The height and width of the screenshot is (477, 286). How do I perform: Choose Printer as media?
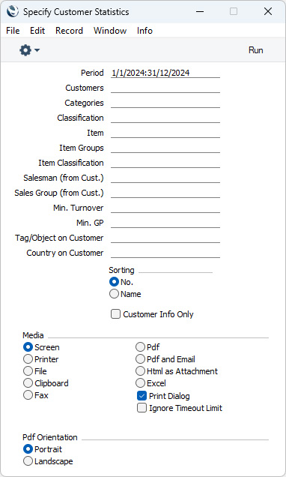(28, 359)
